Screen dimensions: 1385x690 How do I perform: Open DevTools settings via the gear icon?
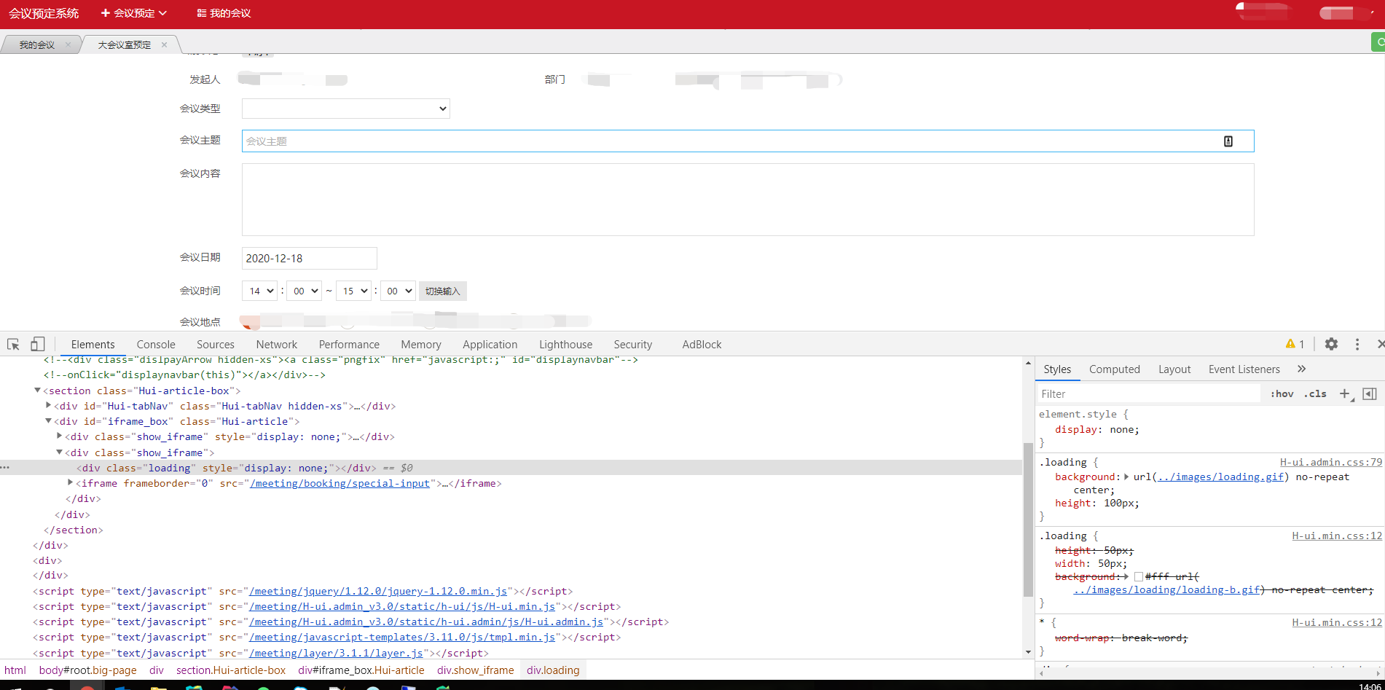coord(1331,343)
